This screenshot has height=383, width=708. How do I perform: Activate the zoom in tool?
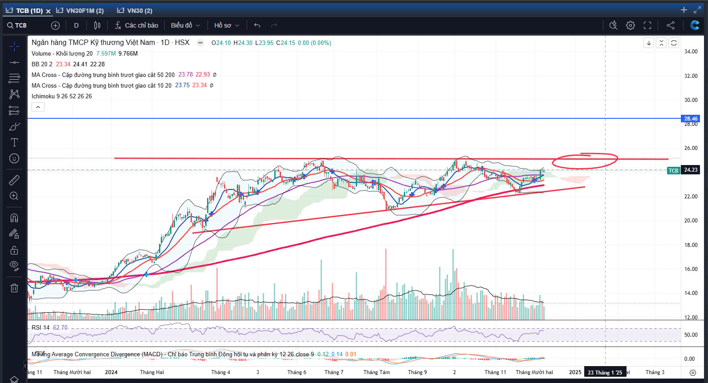click(14, 196)
